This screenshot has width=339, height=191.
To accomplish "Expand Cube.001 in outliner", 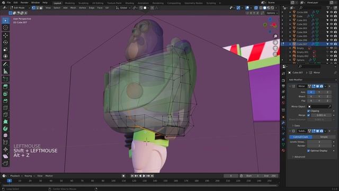I will coord(290,20).
